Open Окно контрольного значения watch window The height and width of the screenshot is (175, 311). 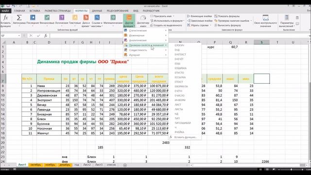(265, 21)
